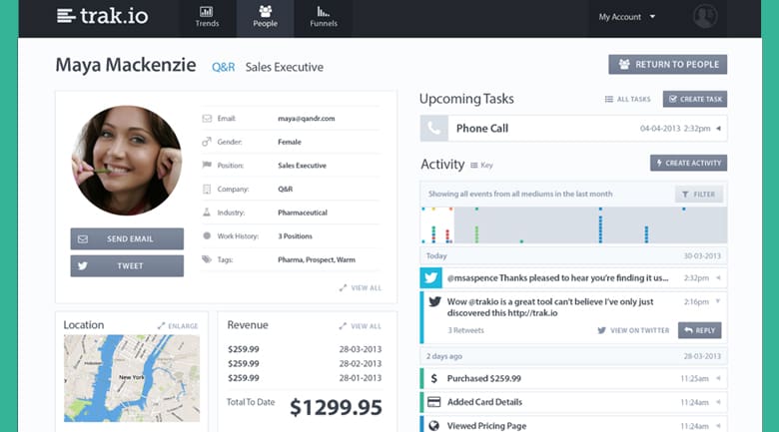This screenshot has width=779, height=432.
Task: Click the credit card icon for Added Card Details
Action: (434, 402)
